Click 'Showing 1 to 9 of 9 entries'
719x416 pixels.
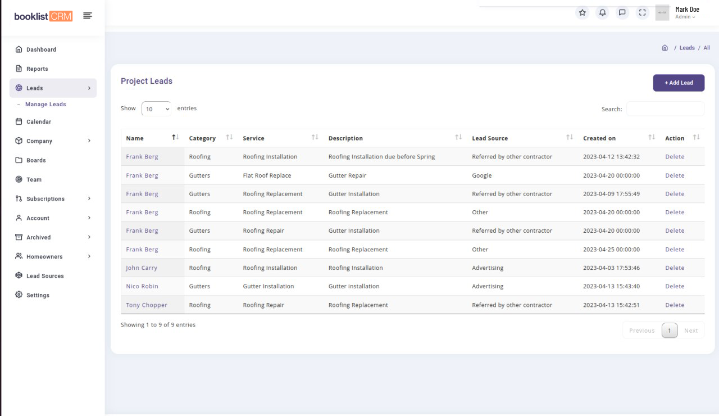click(158, 325)
